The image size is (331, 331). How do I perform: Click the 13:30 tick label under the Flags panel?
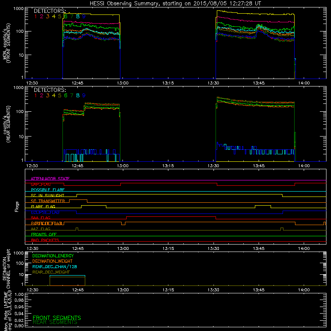tap(213, 249)
